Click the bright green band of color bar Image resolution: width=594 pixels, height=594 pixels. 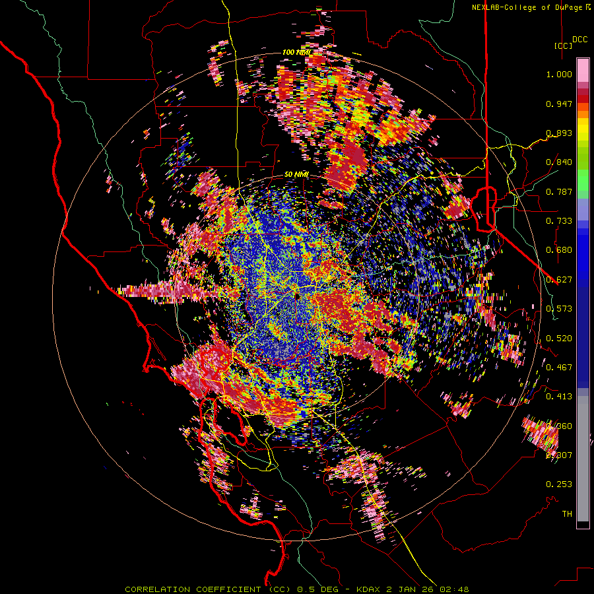(x=583, y=180)
